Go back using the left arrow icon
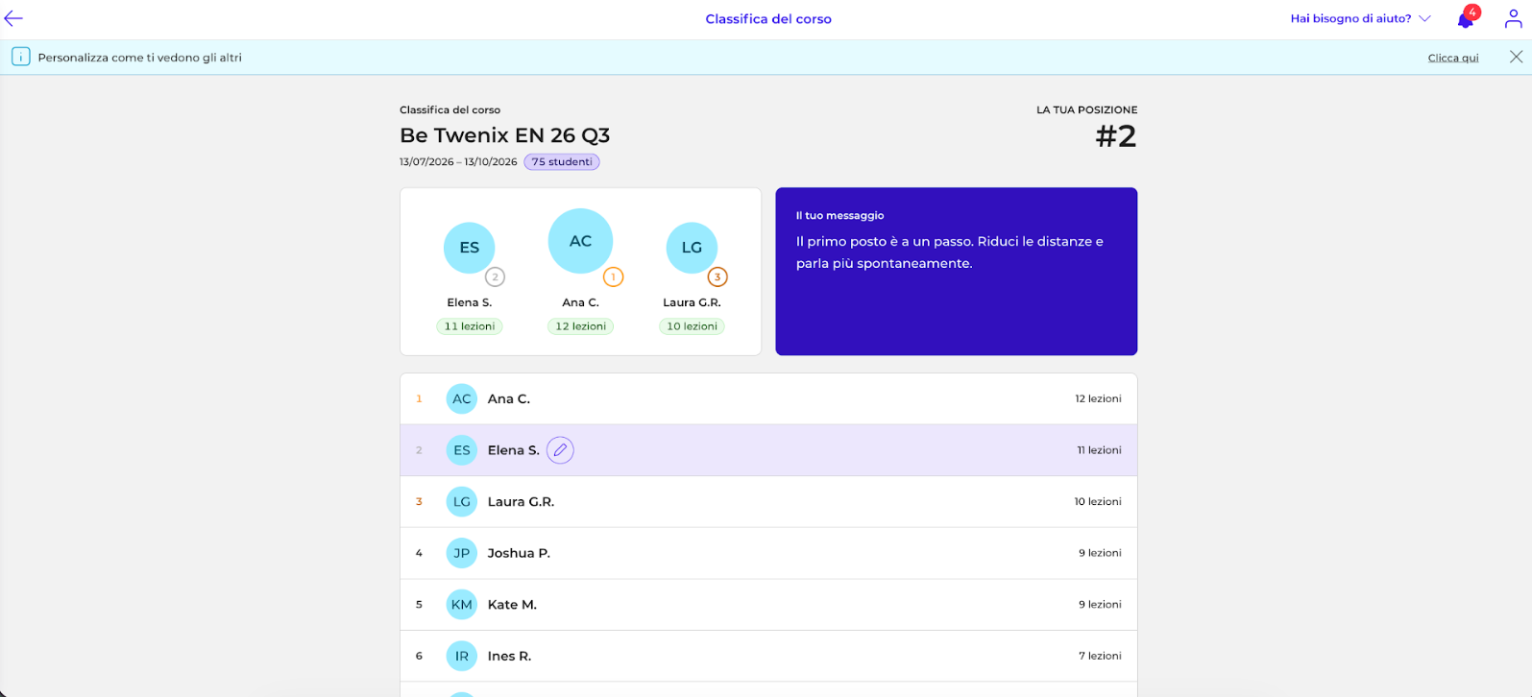This screenshot has width=1532, height=697. coord(13,18)
